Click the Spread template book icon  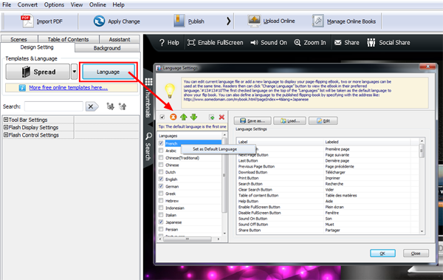tap(26, 72)
